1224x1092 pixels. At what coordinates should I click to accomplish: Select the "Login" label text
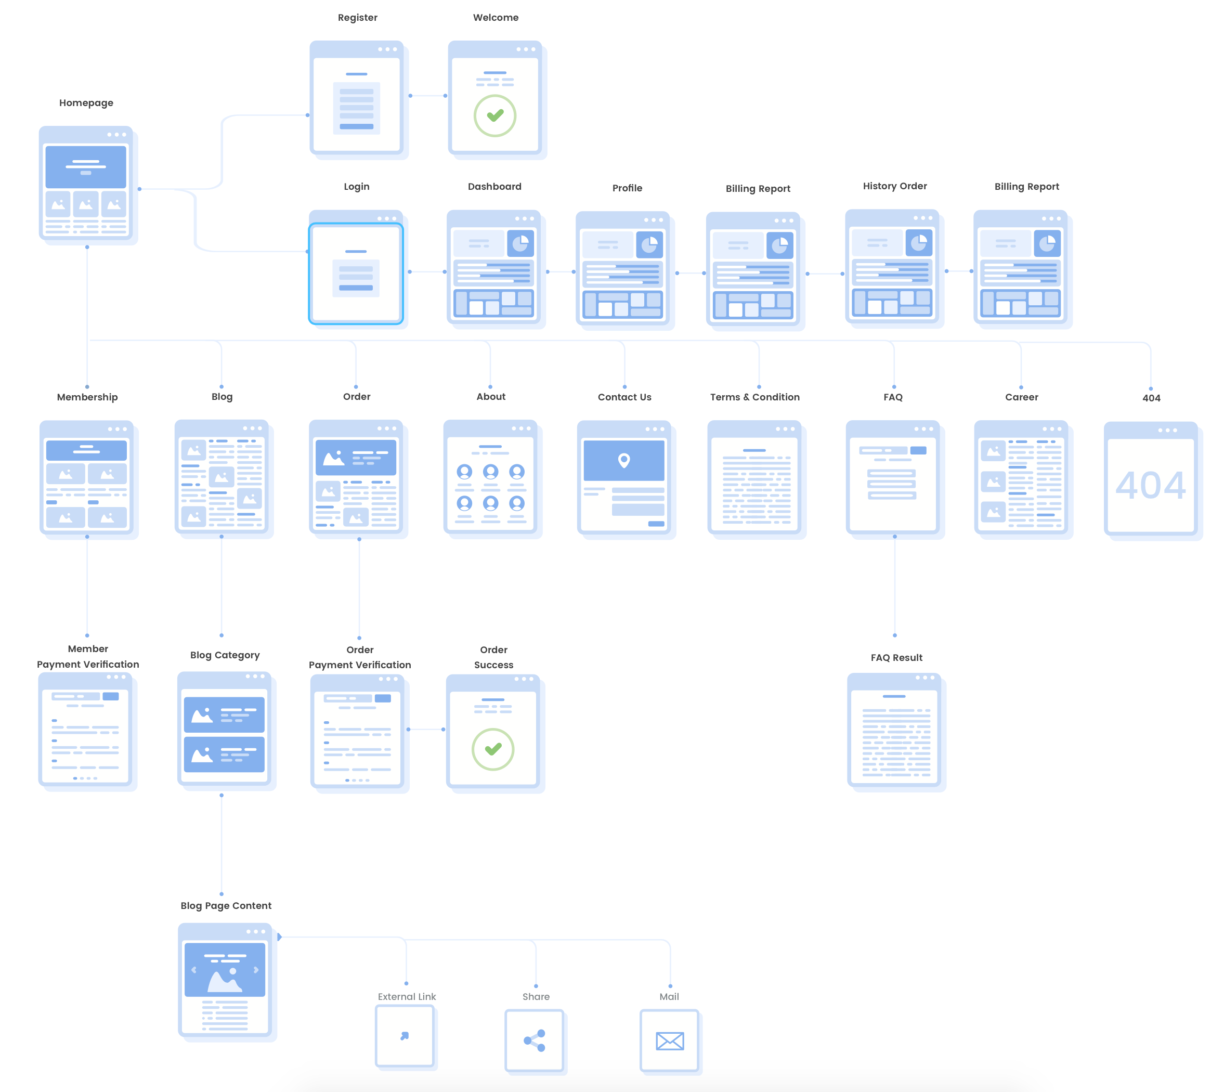(x=356, y=187)
